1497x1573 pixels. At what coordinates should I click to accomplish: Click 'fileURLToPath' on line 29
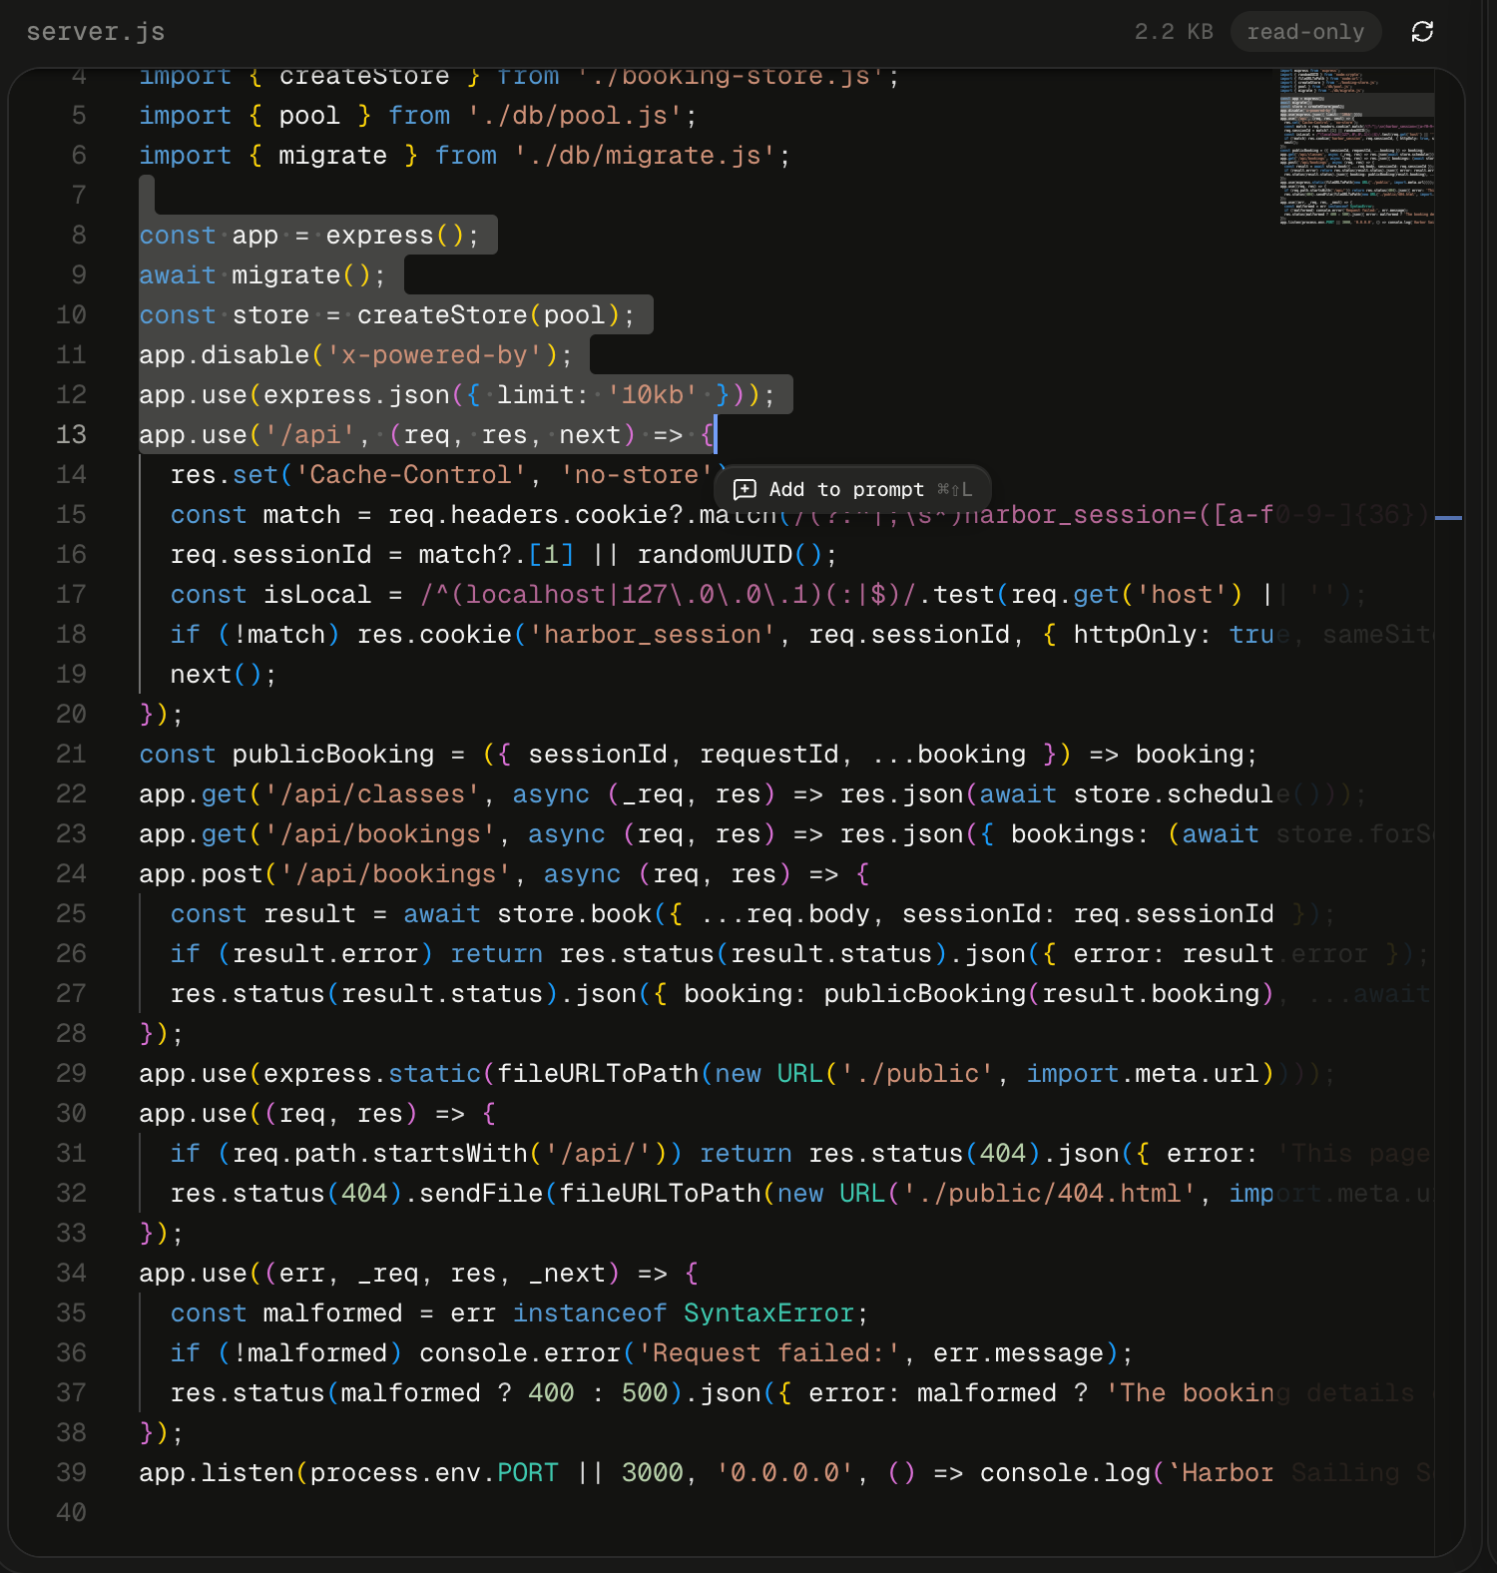click(598, 1074)
